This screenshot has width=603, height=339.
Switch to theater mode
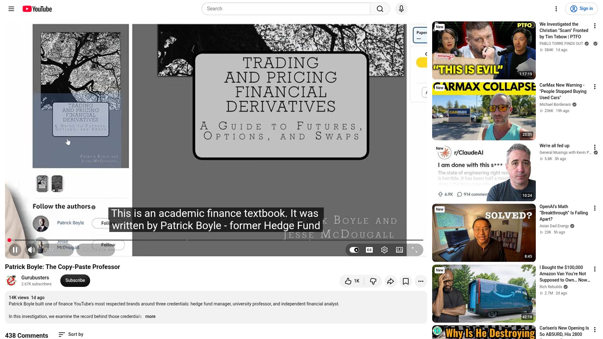399,250
